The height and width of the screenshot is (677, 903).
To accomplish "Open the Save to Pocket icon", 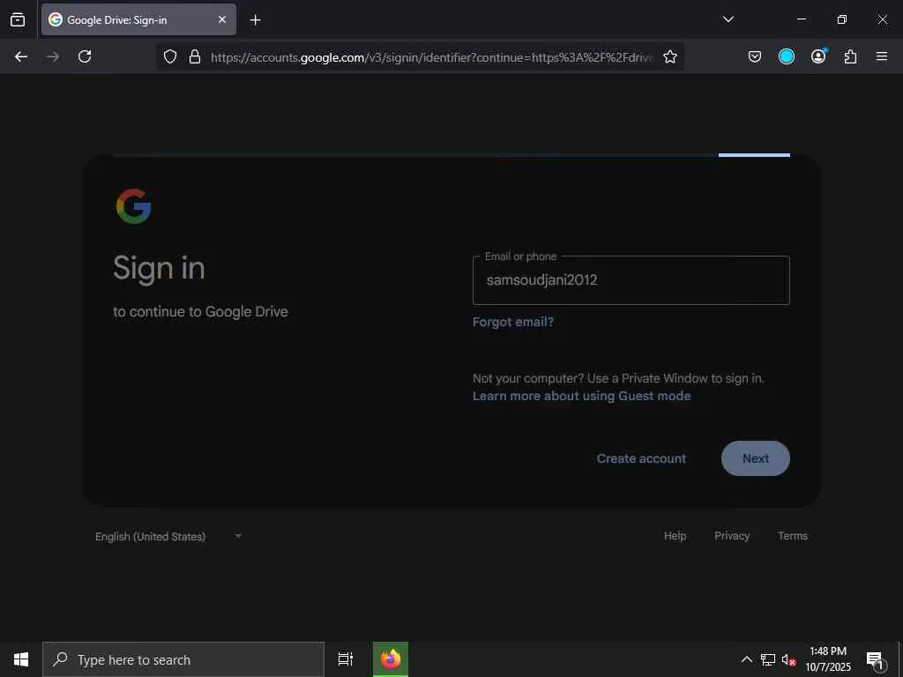I will (x=755, y=56).
